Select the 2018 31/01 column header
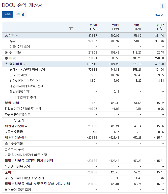 138,27
